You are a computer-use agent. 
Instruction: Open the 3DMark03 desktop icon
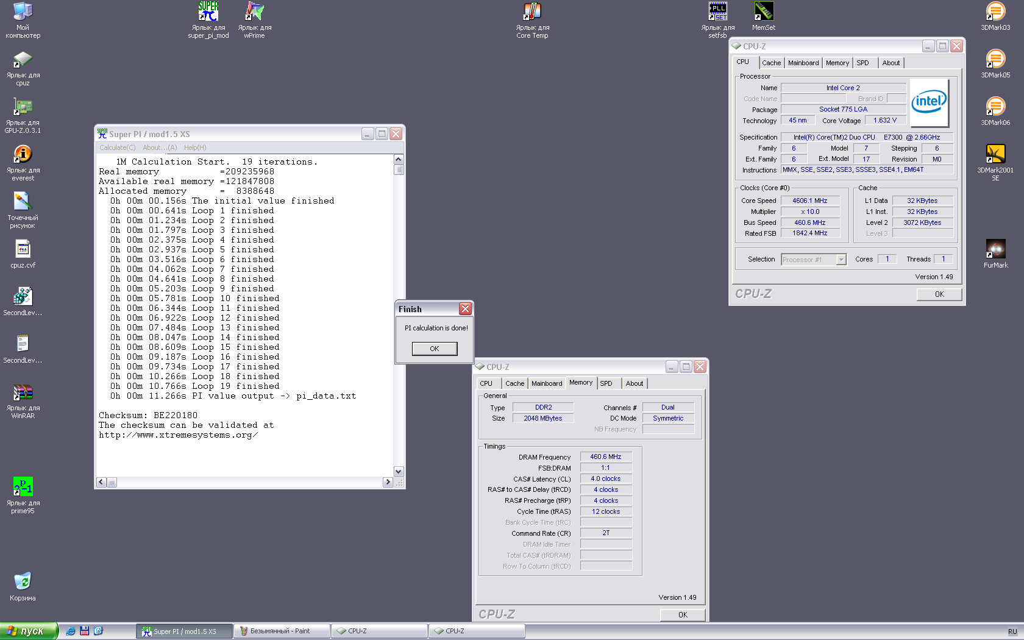[x=995, y=16]
